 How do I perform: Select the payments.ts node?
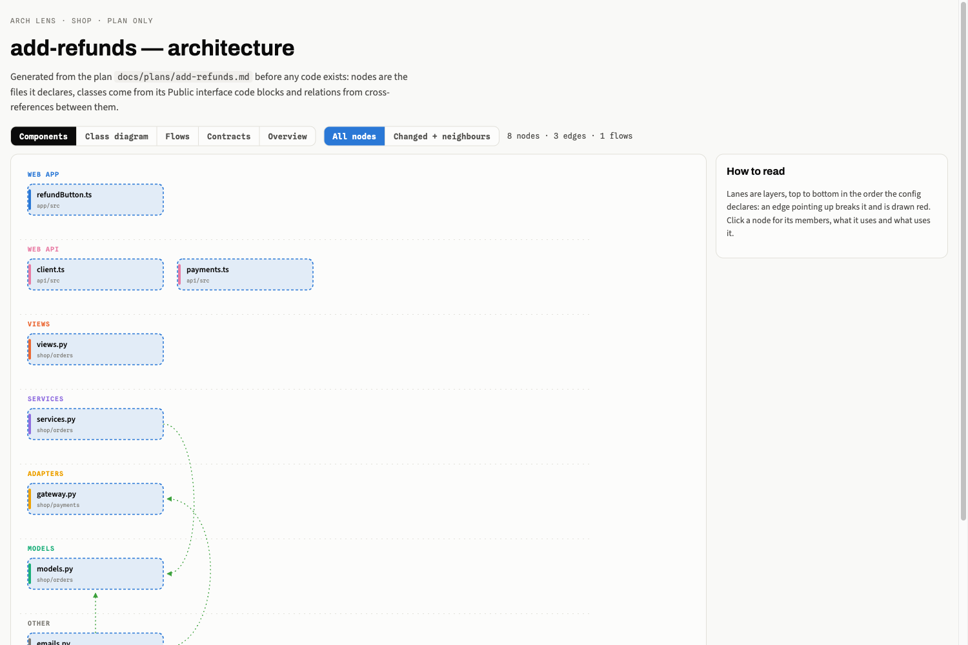(x=245, y=275)
